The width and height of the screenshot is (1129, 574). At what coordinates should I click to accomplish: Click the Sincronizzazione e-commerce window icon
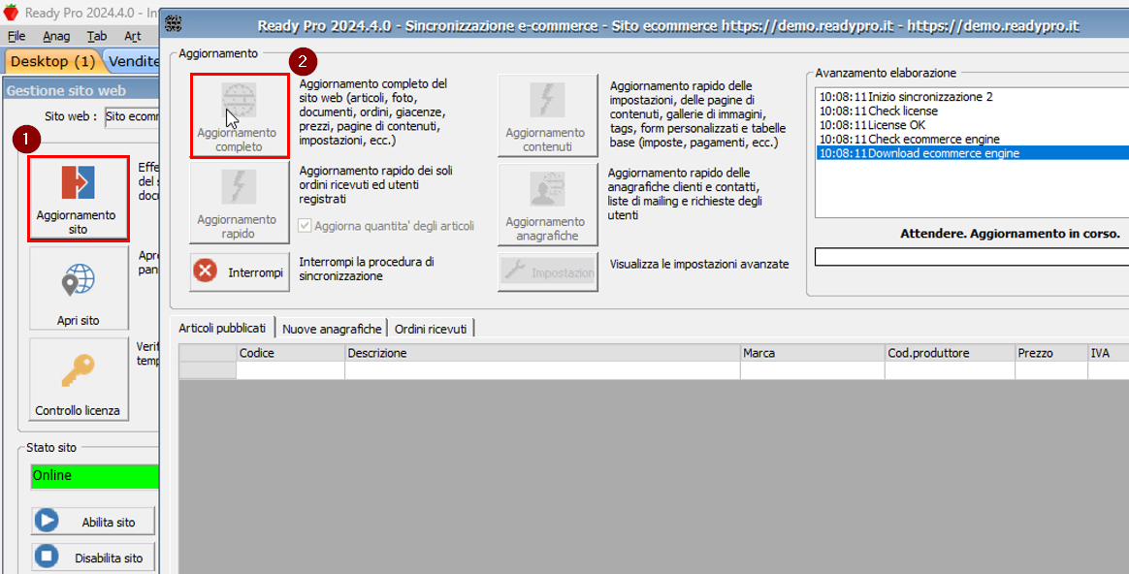174,24
